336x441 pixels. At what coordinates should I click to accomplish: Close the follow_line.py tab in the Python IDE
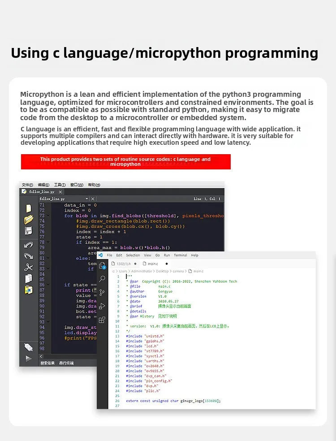(x=60, y=192)
